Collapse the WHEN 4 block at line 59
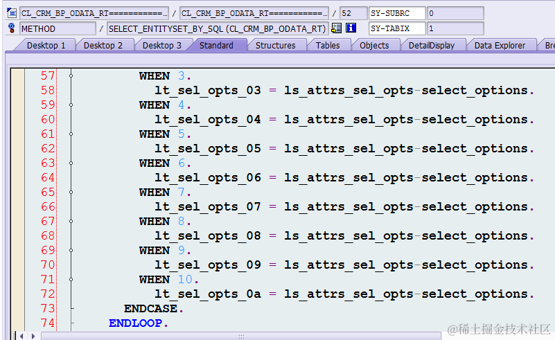The height and width of the screenshot is (340, 555). 71,105
